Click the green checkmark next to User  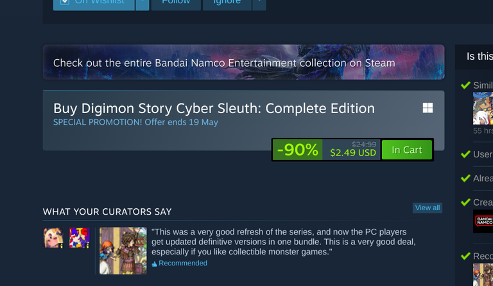(465, 154)
